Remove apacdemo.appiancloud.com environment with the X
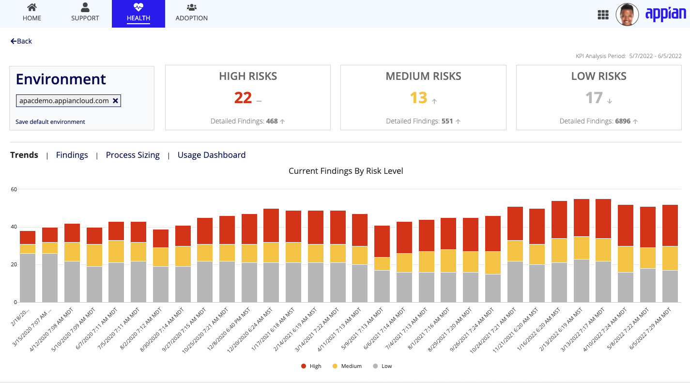 (115, 101)
